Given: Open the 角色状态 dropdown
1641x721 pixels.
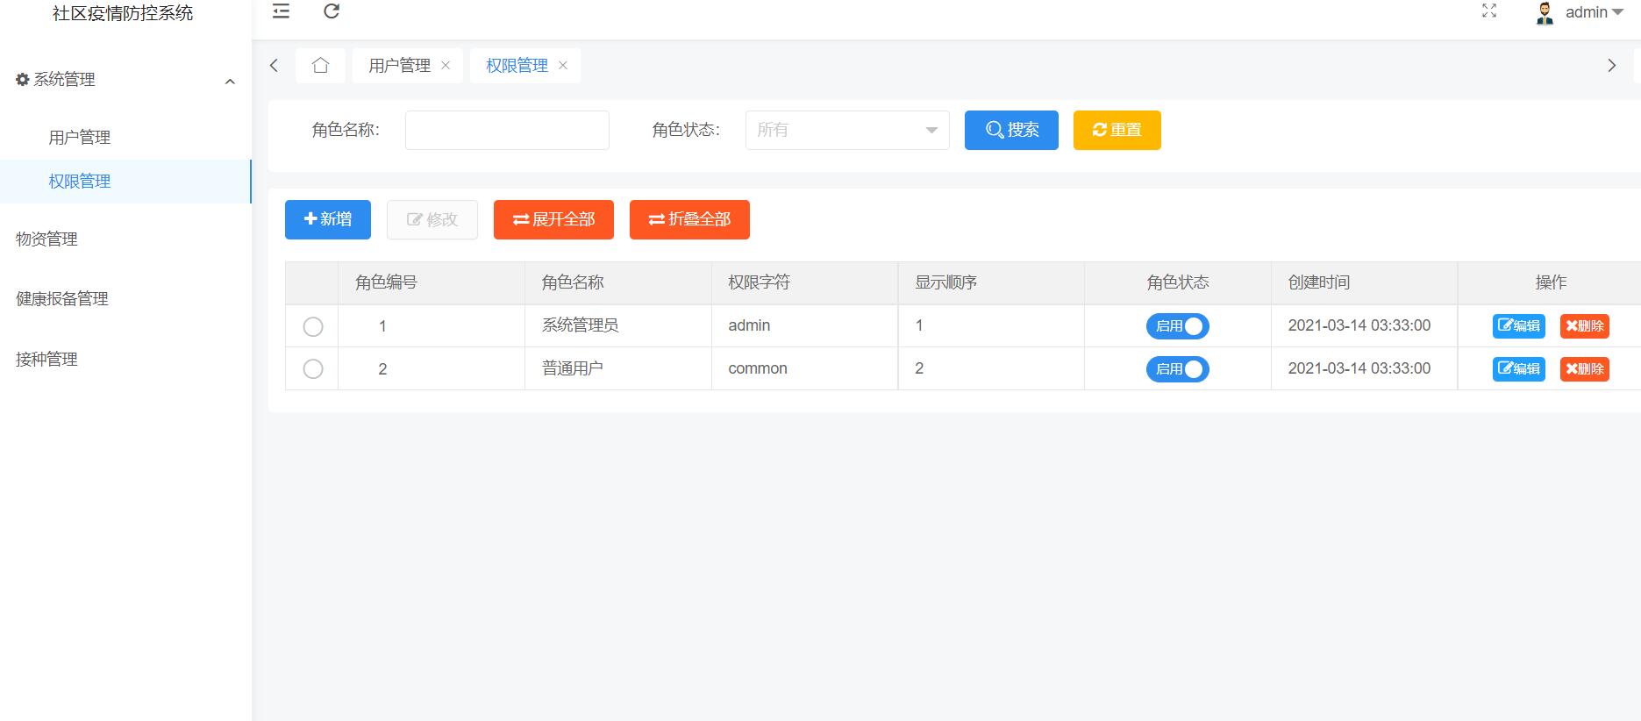Looking at the screenshot, I should pyautogui.click(x=847, y=130).
